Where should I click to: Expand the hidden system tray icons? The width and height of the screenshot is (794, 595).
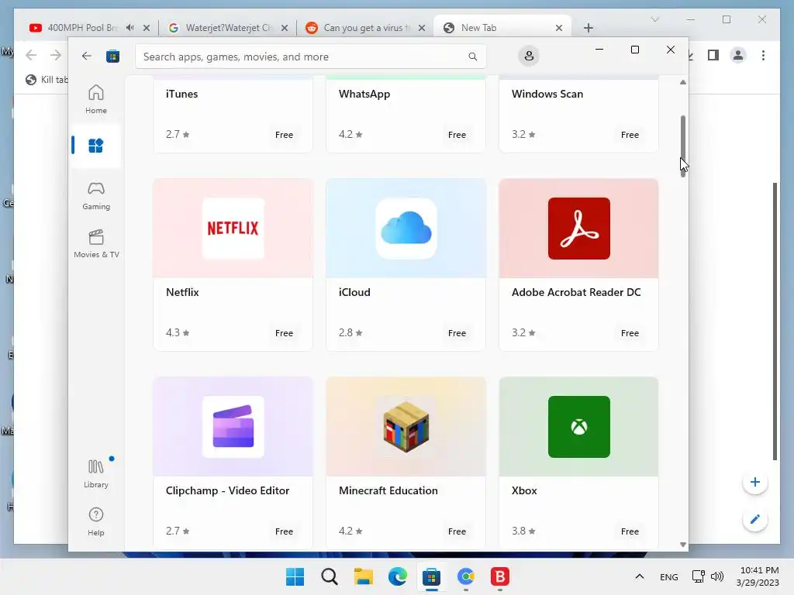(640, 576)
